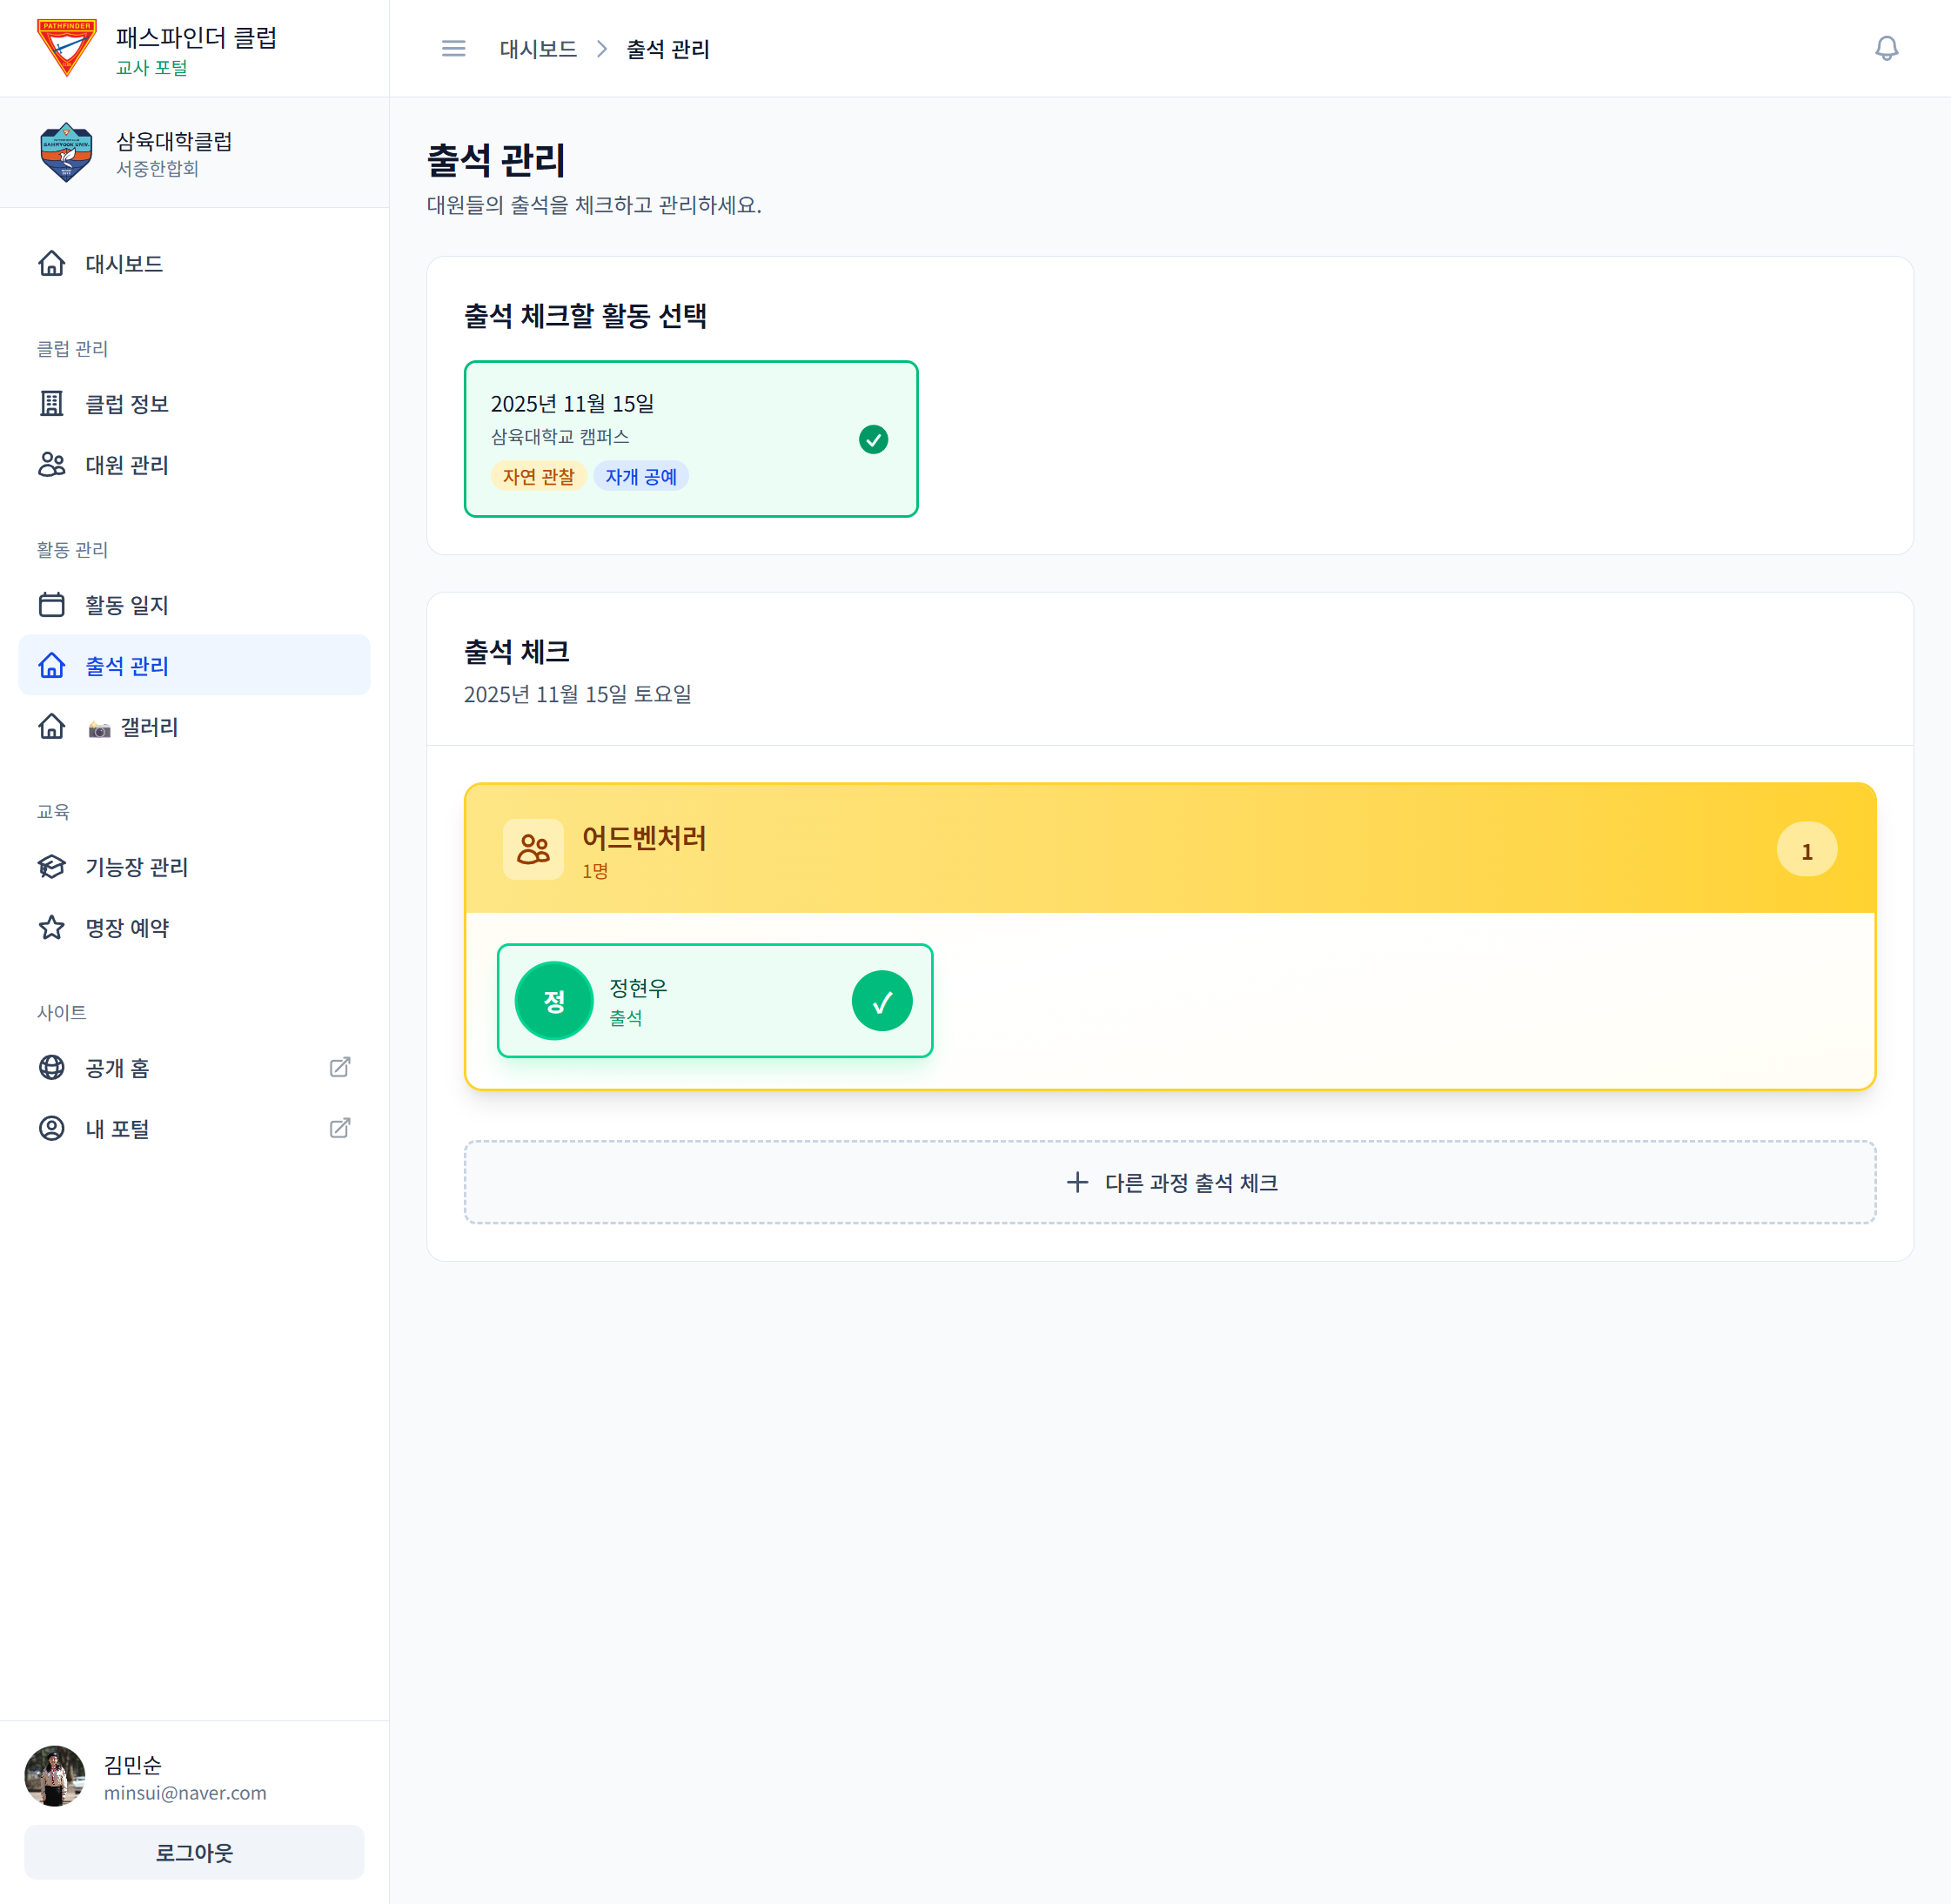
Task: Open 공개 홈 external link icon
Action: pos(339,1067)
